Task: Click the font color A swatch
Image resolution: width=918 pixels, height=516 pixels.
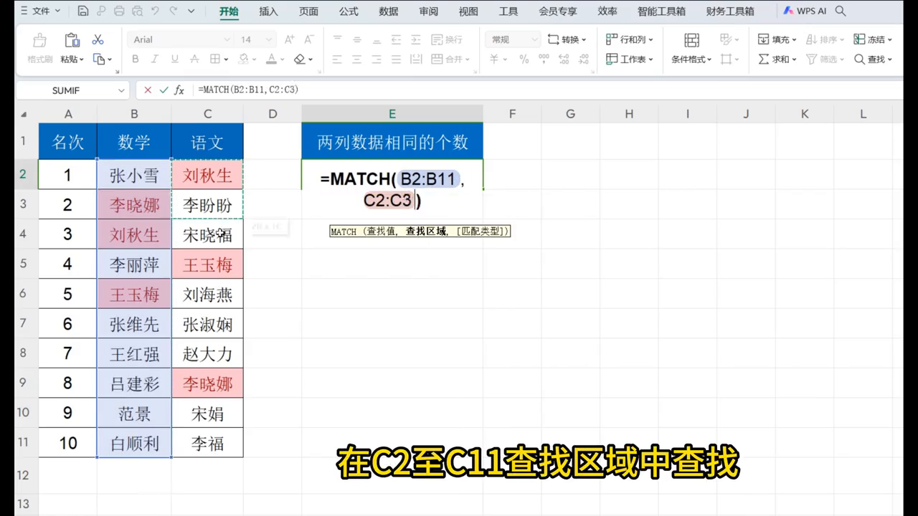Action: (271, 59)
